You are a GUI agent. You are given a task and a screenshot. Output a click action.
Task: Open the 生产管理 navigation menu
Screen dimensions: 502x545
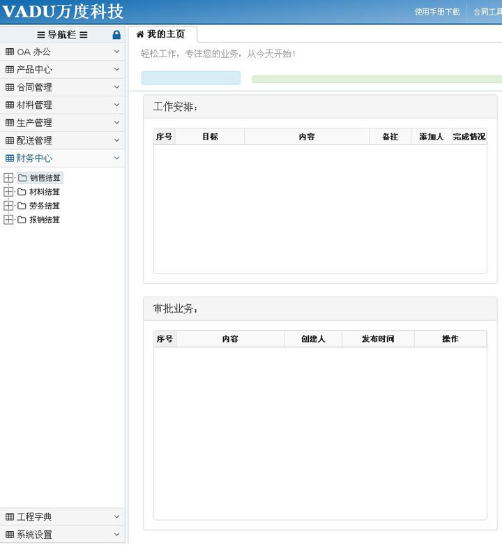point(34,123)
